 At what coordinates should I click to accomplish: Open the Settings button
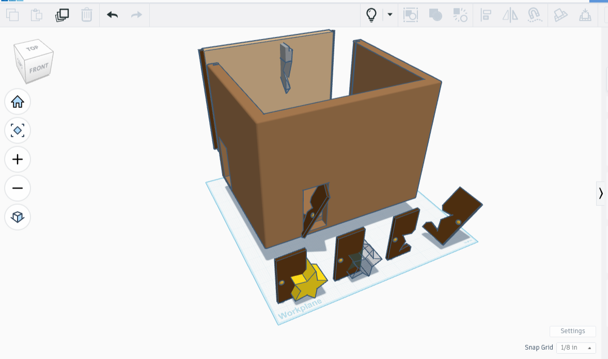pyautogui.click(x=573, y=331)
